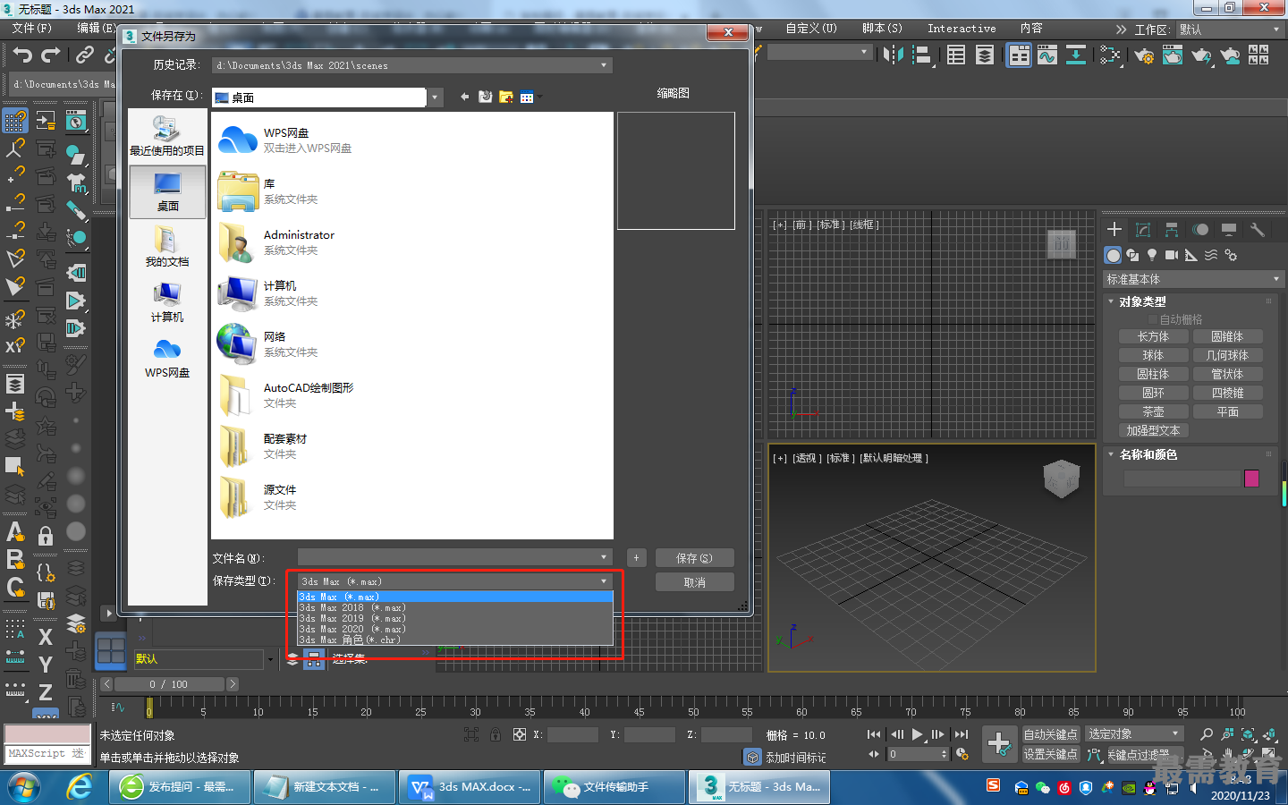The width and height of the screenshot is (1288, 805).
Task: Click the 圆柱体 cylinder button
Action: (x=1153, y=374)
